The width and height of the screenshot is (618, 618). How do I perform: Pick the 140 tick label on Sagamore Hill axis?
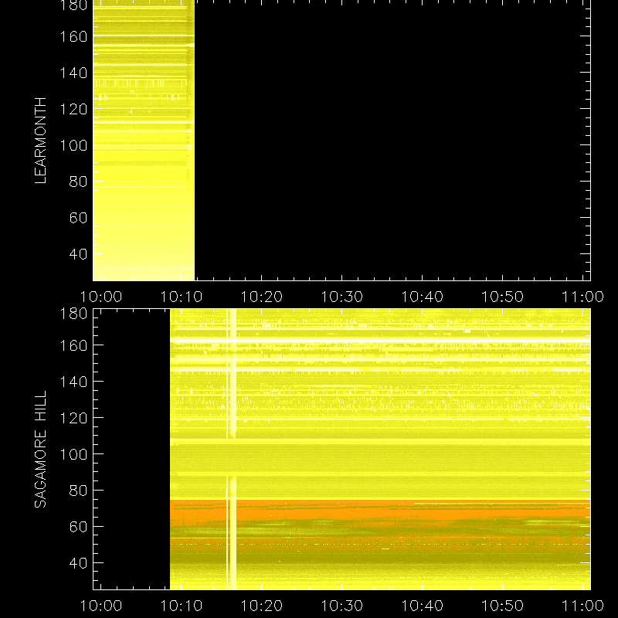(73, 382)
